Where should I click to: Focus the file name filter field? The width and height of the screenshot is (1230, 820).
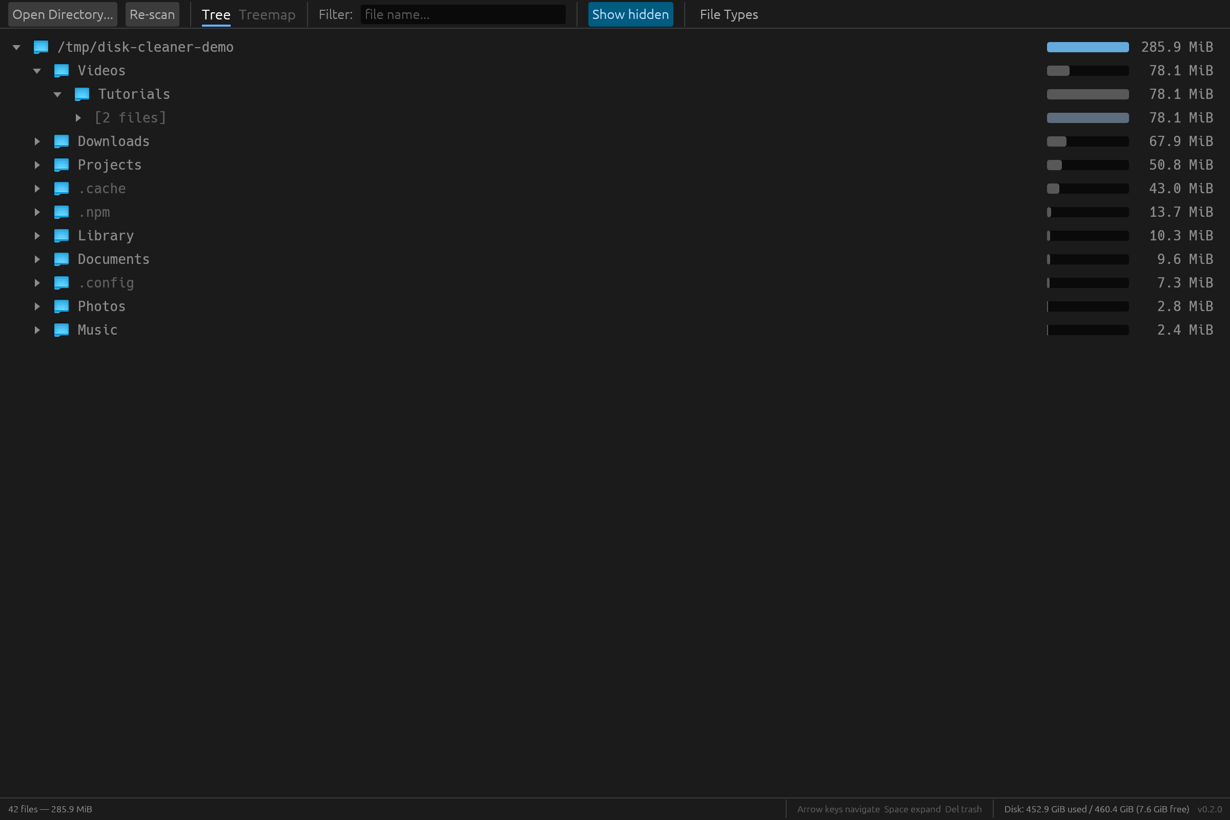coord(462,15)
